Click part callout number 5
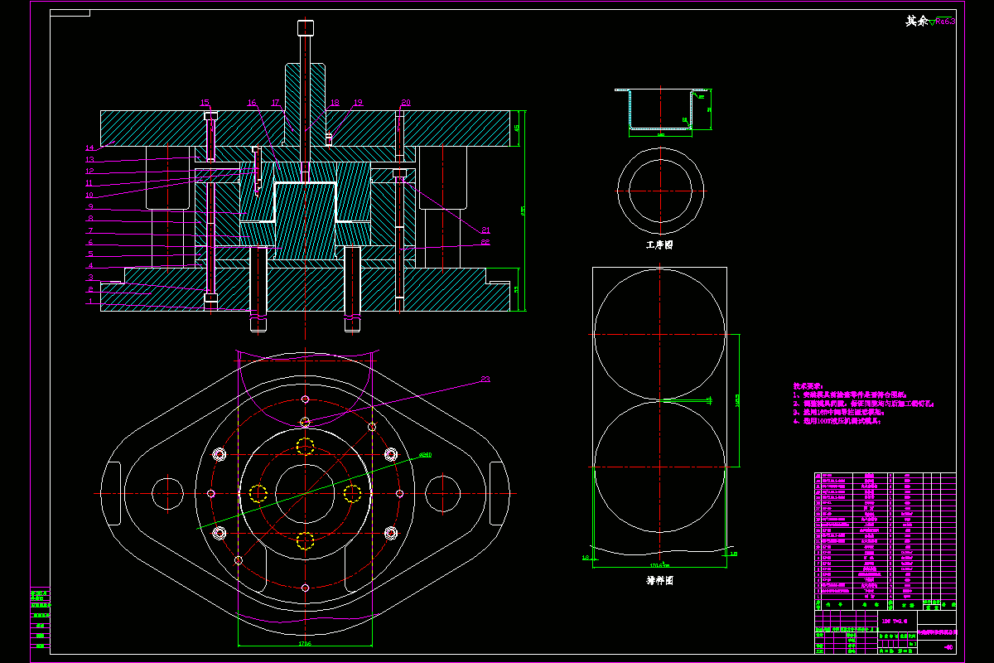The width and height of the screenshot is (994, 663). [89, 254]
